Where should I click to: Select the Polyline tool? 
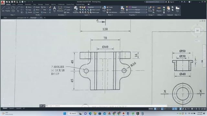click(8, 9)
